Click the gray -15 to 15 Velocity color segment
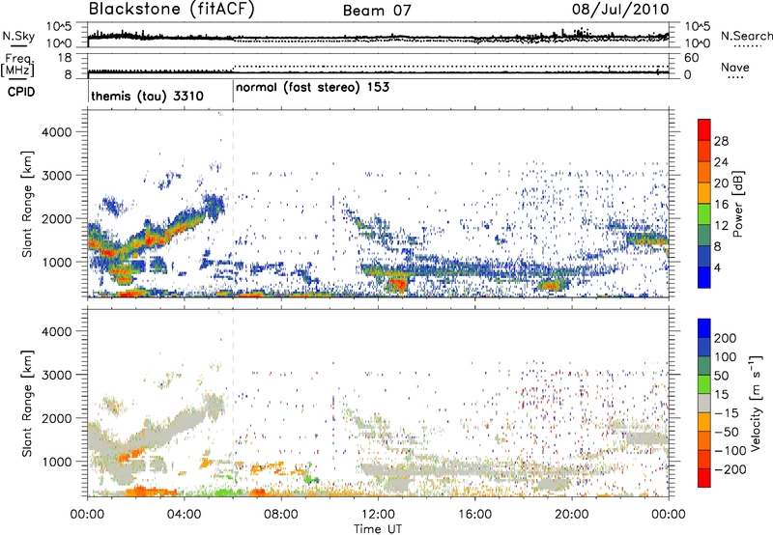 click(x=704, y=403)
